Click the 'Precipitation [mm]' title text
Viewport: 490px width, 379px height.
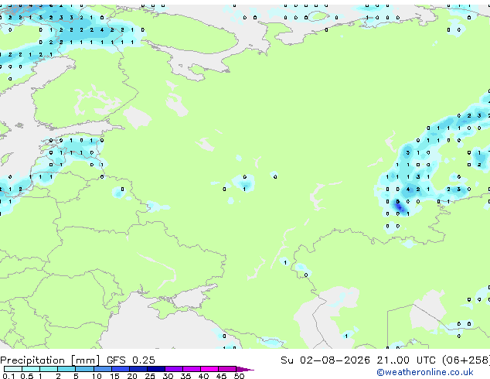[49, 360]
